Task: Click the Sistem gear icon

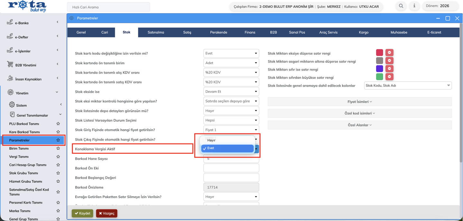Action: coord(12,105)
